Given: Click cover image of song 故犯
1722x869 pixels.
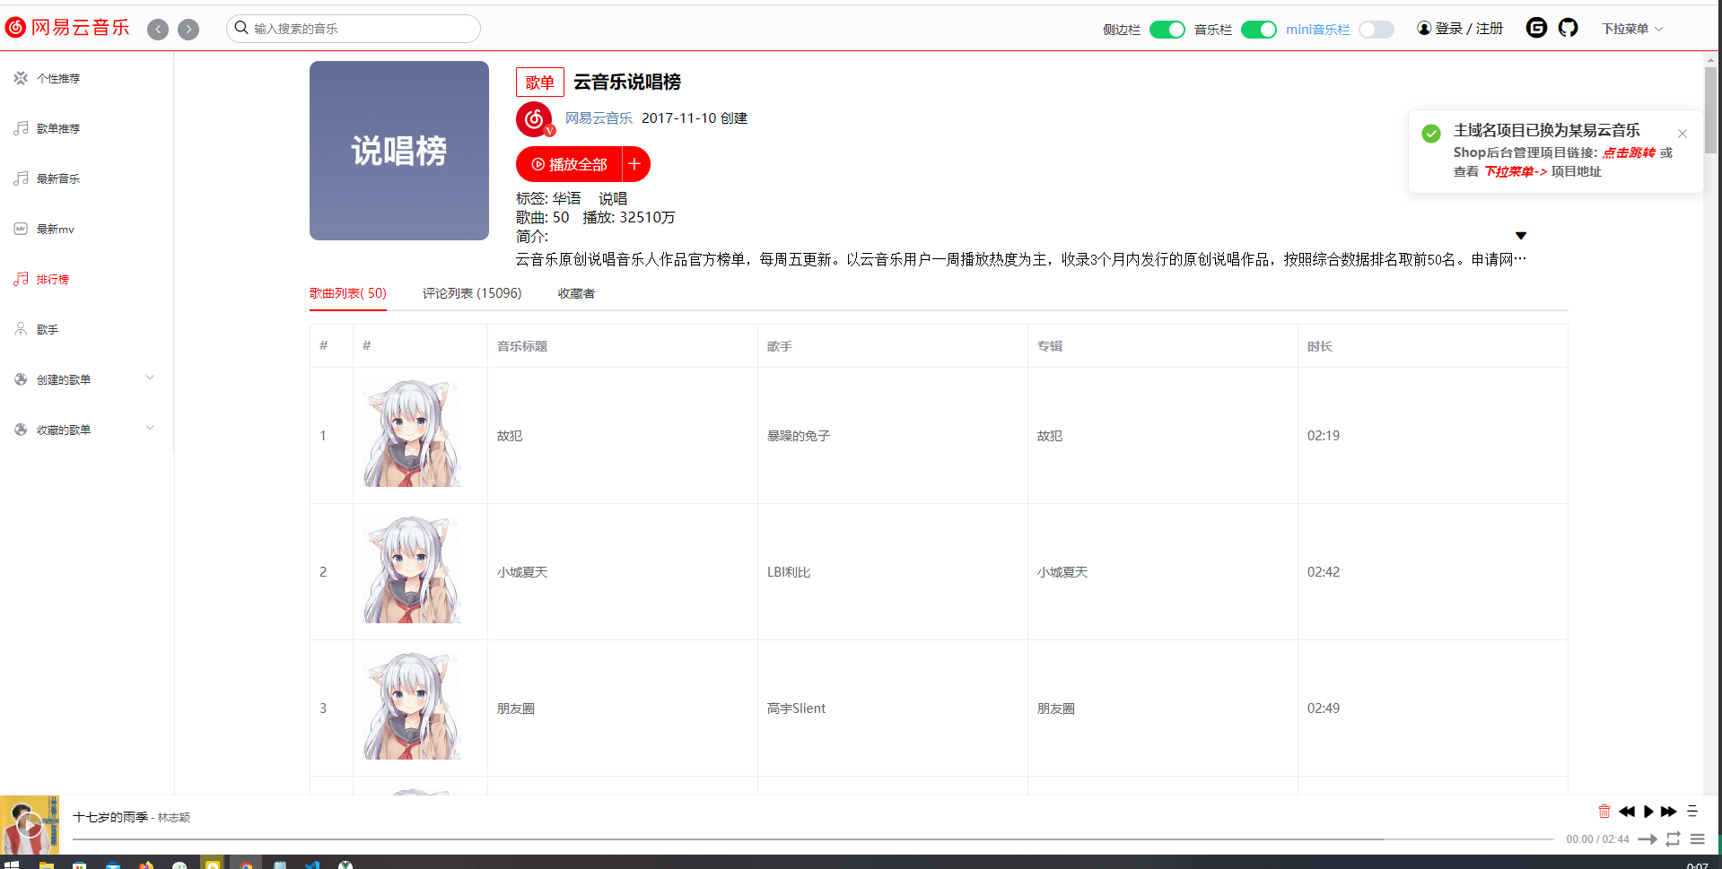Looking at the screenshot, I should [412, 433].
